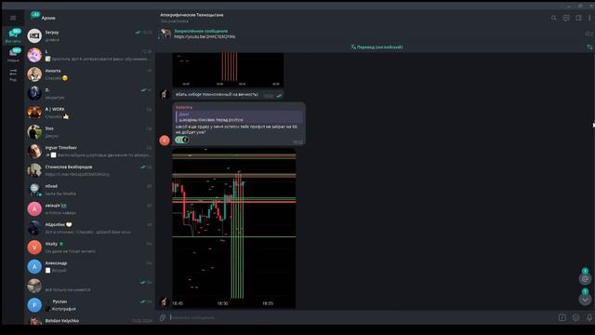Viewport: 595px width, 335px height.
Task: Focus the message input field
Action: 361,317
